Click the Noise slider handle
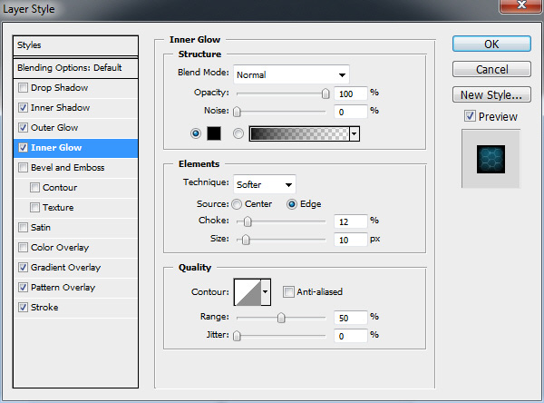Image resolution: width=544 pixels, height=403 pixels. pyautogui.click(x=237, y=112)
